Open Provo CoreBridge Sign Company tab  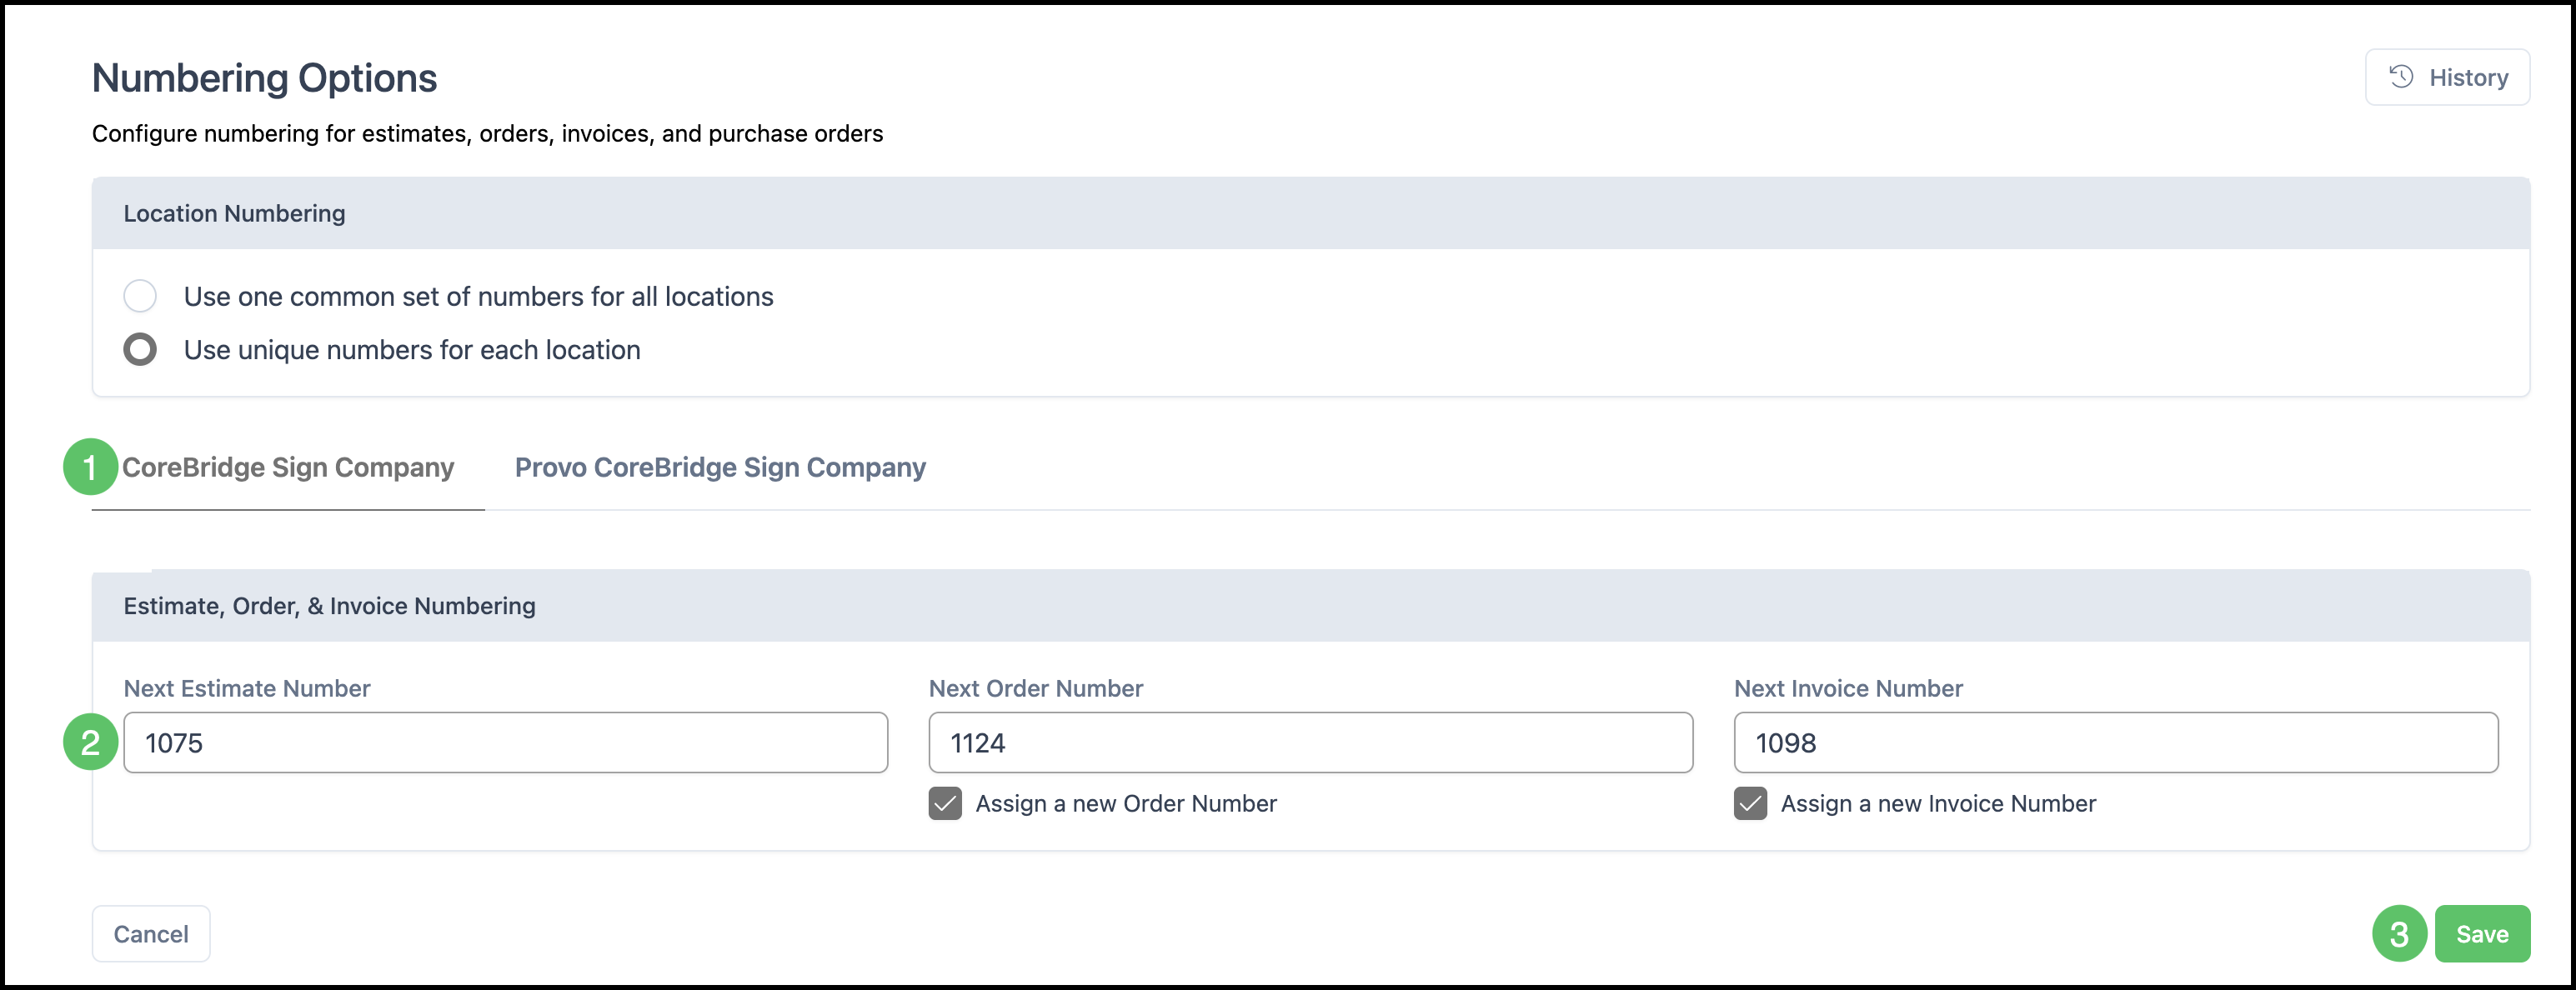point(720,468)
